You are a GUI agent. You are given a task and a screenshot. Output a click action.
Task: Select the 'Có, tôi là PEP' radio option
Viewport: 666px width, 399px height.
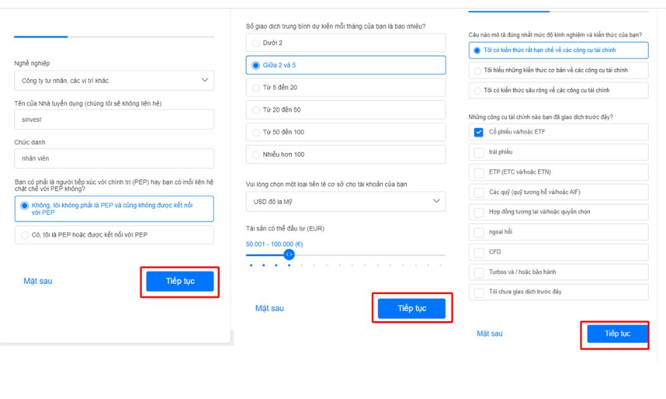pos(25,235)
